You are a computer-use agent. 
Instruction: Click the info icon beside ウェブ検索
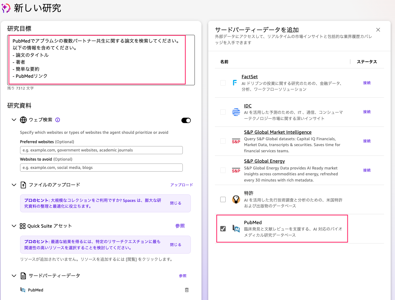58,120
